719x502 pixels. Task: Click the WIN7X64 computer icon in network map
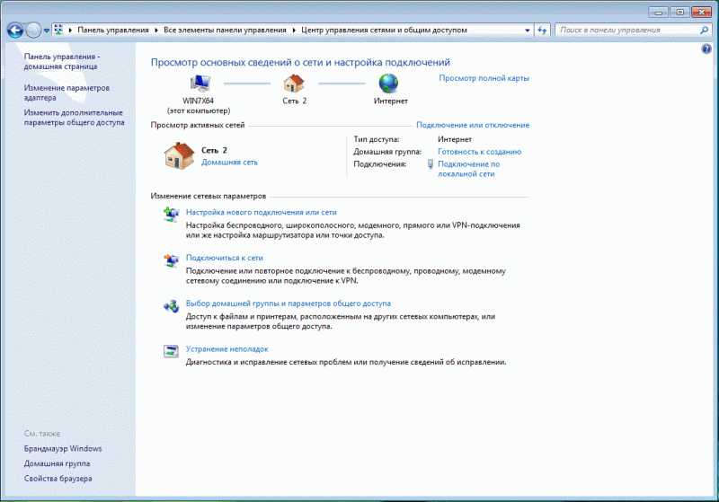tap(200, 84)
